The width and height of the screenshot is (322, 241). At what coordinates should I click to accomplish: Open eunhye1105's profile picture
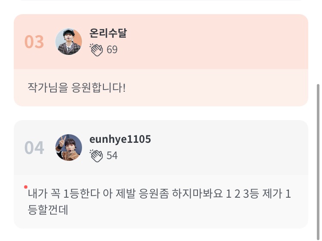69,148
